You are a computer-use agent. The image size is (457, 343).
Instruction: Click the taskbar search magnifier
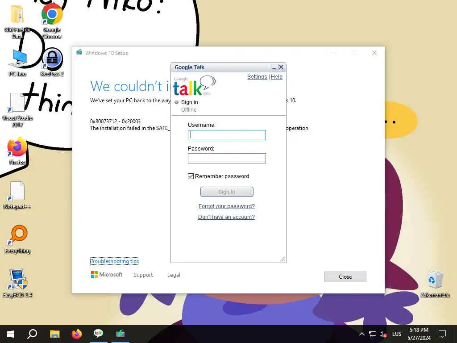(x=32, y=334)
